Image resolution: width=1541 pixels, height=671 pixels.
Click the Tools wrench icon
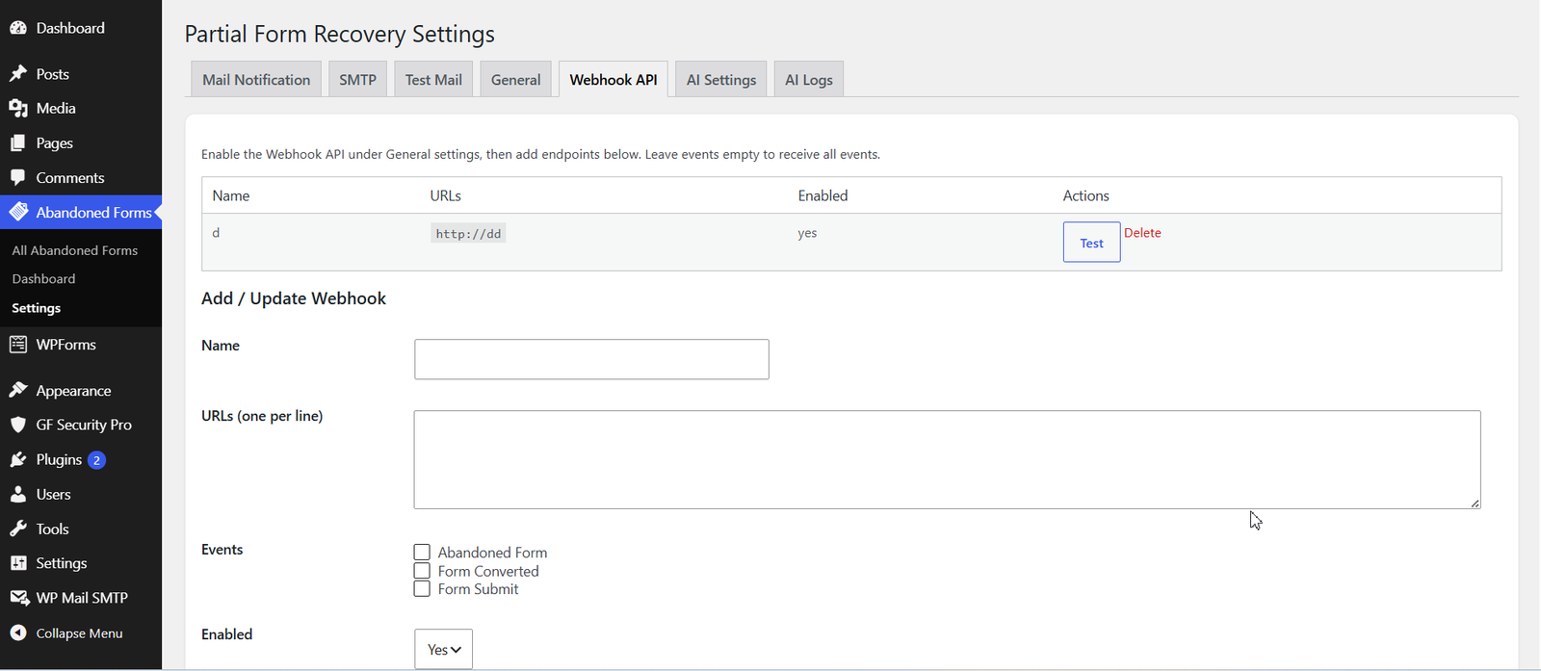click(18, 529)
